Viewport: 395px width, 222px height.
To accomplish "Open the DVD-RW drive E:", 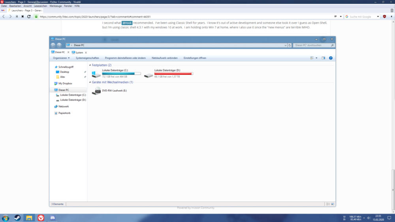I will coord(96,91).
